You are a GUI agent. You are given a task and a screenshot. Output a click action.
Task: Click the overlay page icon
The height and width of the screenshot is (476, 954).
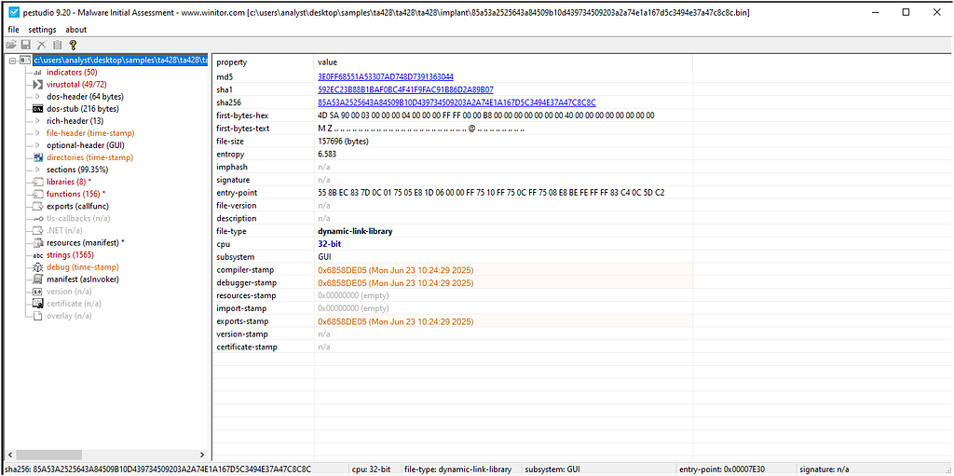pos(37,316)
